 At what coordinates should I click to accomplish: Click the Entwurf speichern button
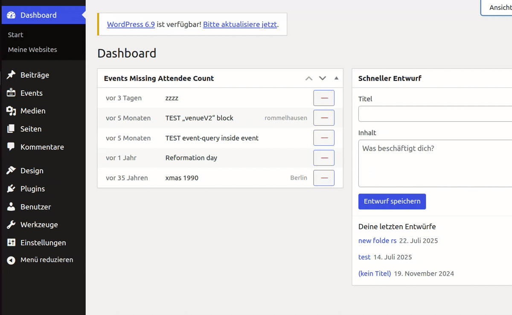(392, 201)
